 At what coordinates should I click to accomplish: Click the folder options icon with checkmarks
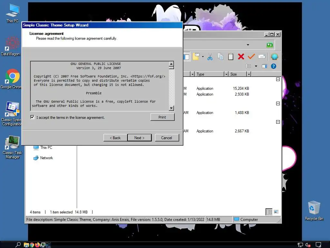tap(196, 57)
